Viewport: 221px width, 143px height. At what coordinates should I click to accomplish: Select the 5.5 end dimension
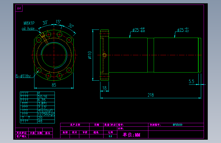pos(191,81)
